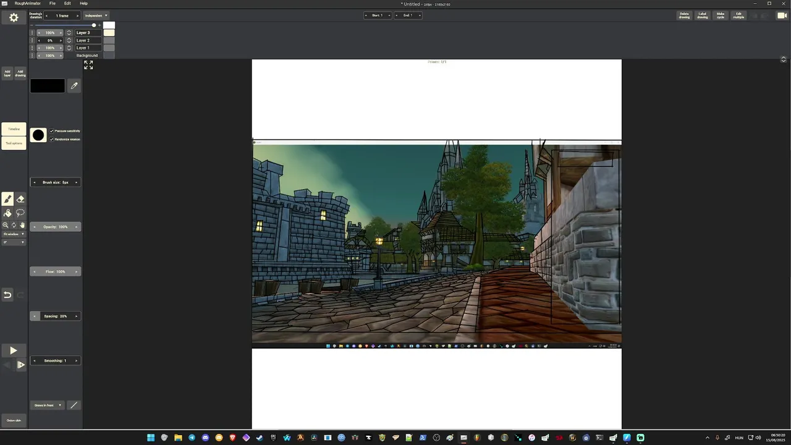Click the camera icon at top right
The width and height of the screenshot is (791, 445).
pos(782,15)
